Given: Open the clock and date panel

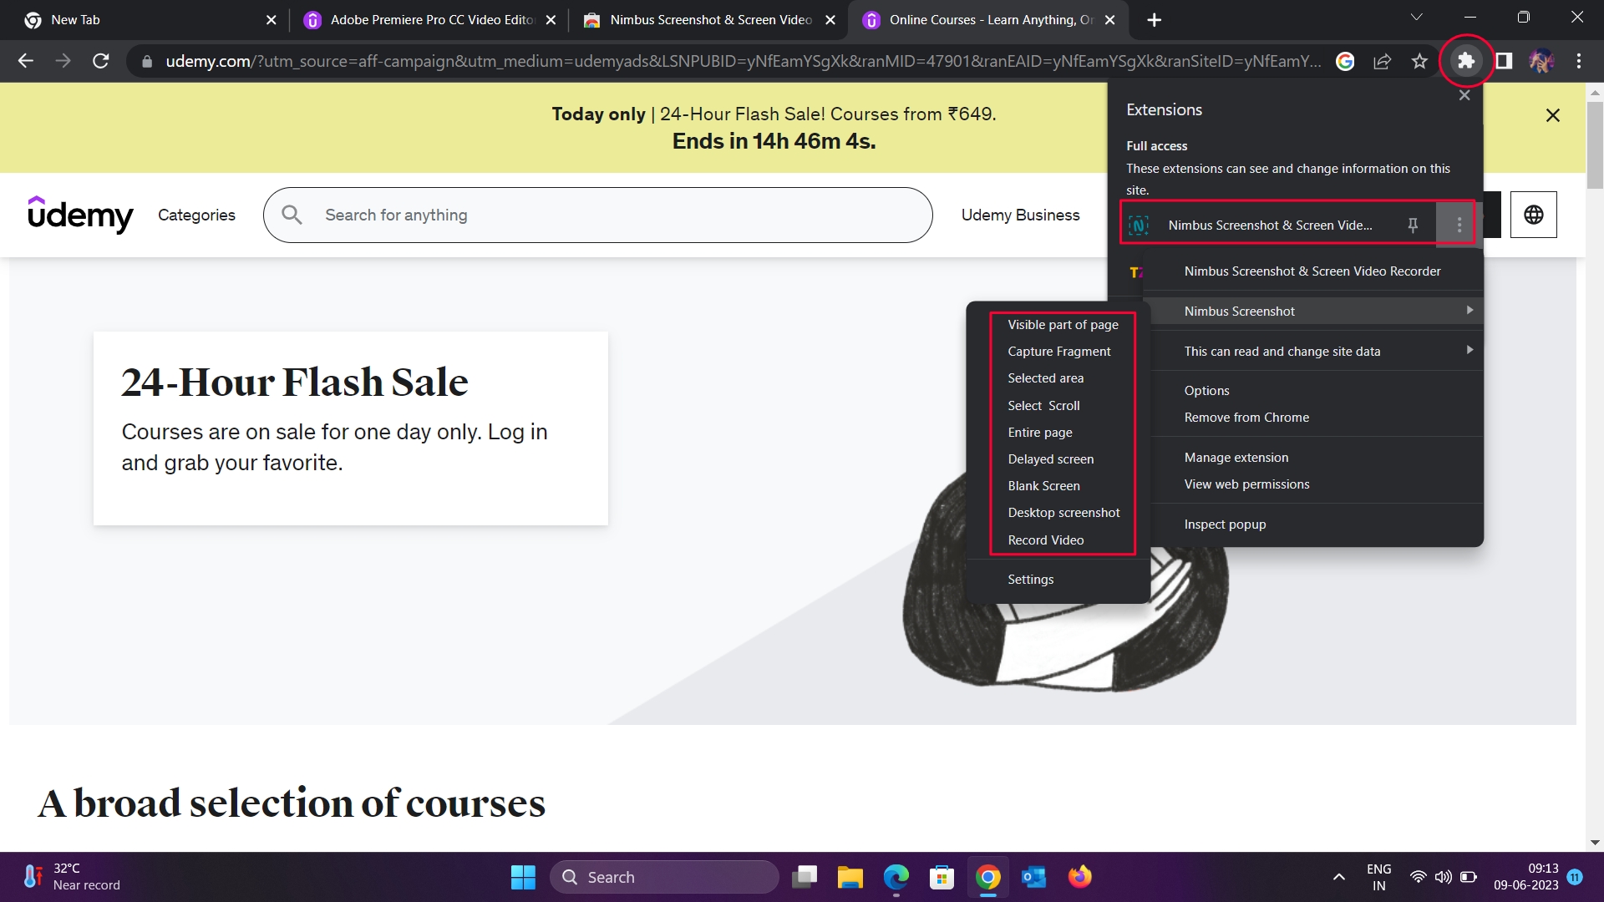Looking at the screenshot, I should (1525, 877).
